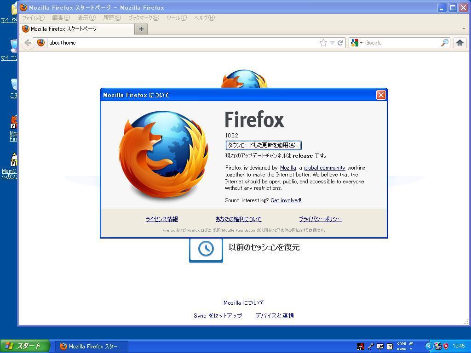Close the Mozilla Firefox について dialog
471x353 pixels.
(381, 95)
